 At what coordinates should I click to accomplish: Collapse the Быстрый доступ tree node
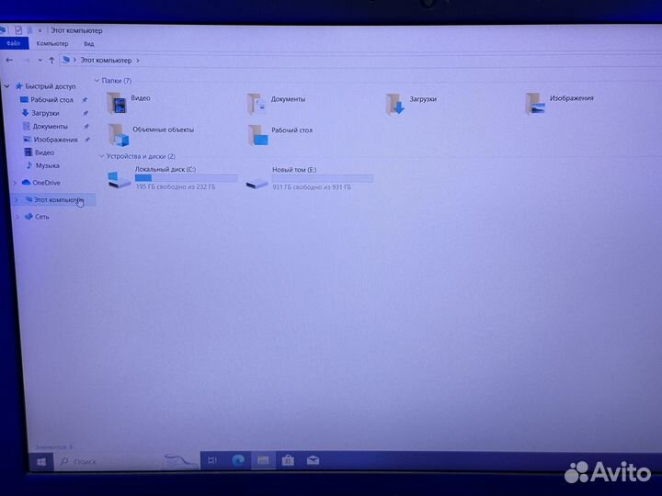pos(6,86)
